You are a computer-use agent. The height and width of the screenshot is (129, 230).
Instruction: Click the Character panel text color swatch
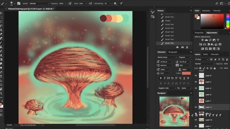(x=186, y=73)
